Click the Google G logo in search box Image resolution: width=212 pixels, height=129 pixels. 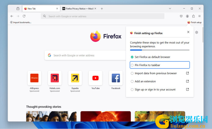tap(49, 55)
